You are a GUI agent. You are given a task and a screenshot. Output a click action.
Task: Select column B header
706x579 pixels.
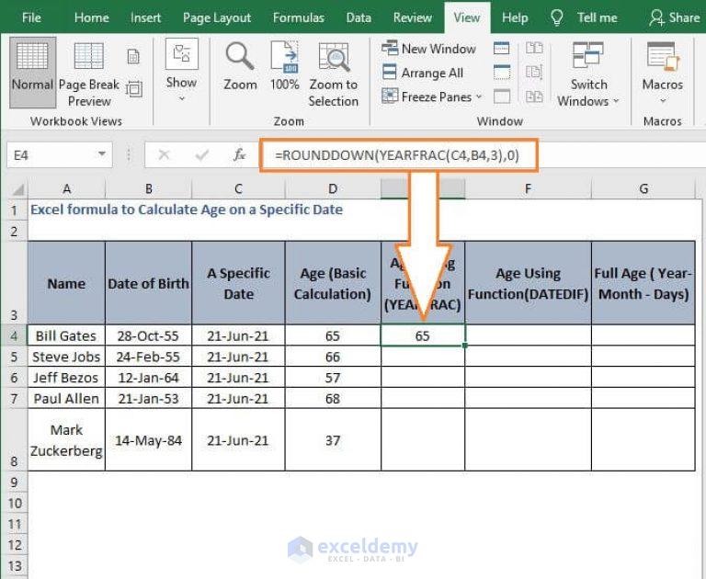tap(149, 189)
